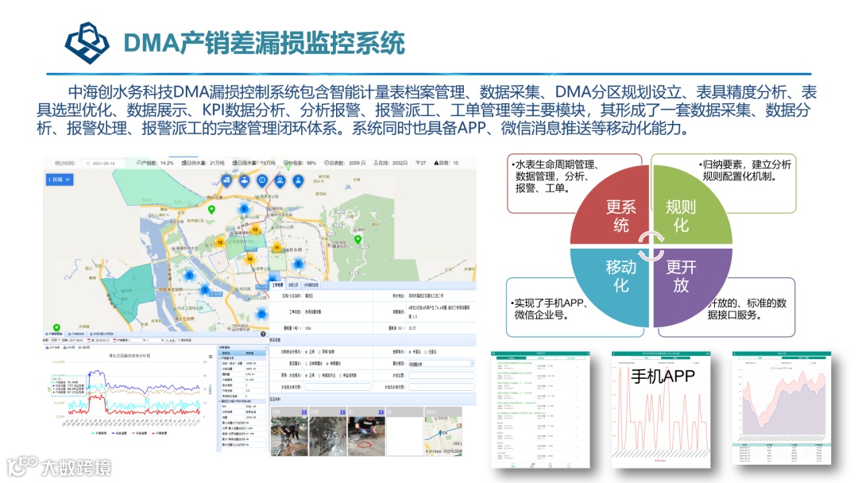This screenshot has width=858, height=483.
Task: Click 查看 link above second evidence photo
Action: pos(342,412)
